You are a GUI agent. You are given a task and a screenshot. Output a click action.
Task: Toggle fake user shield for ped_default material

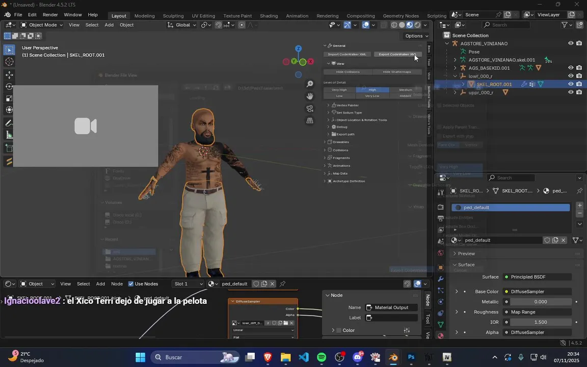(x=547, y=240)
